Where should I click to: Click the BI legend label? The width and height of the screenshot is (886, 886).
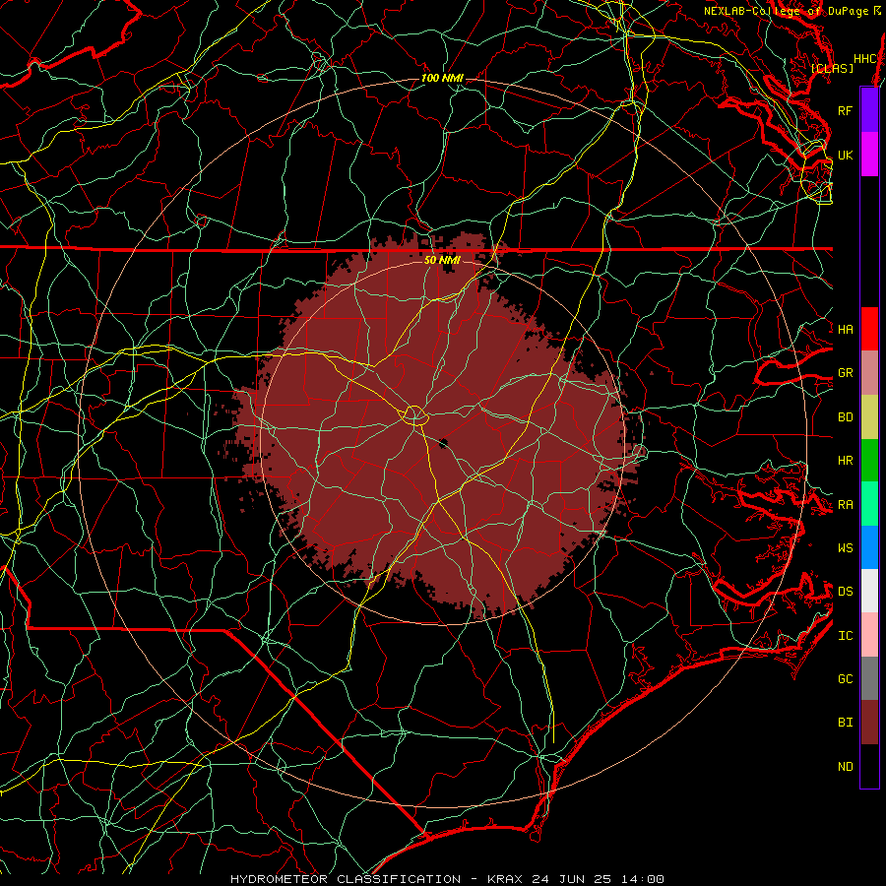tap(846, 723)
